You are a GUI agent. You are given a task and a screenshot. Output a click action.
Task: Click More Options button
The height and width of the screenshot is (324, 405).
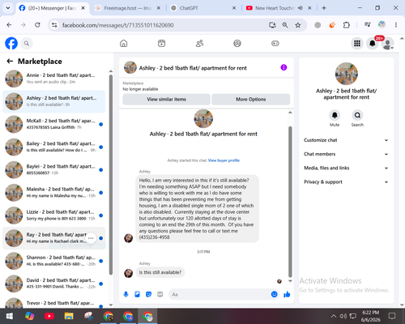click(251, 100)
